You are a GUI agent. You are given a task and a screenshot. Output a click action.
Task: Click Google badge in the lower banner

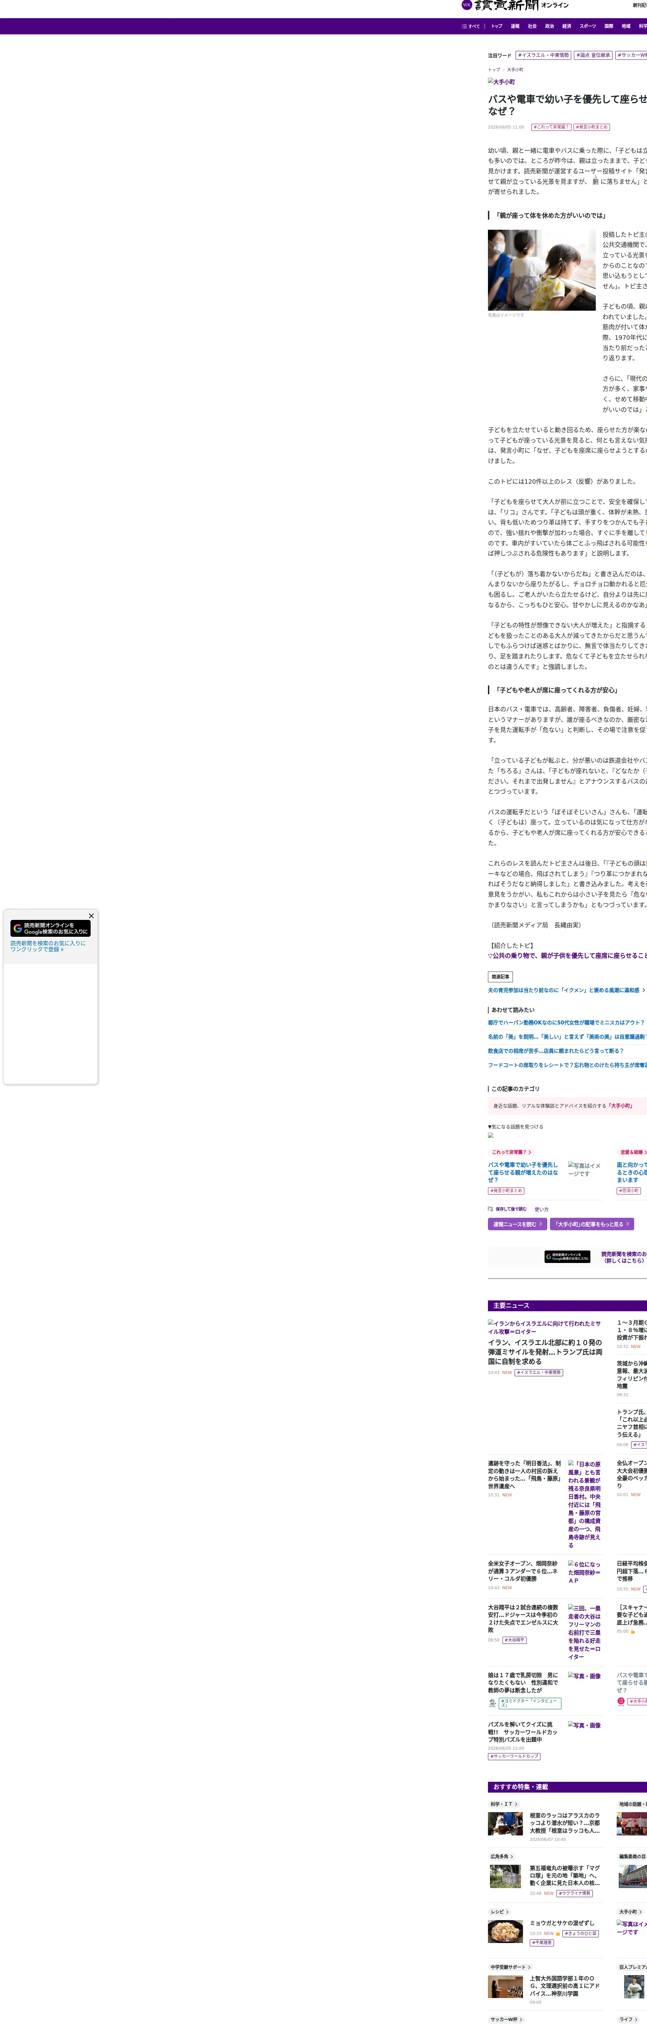pyautogui.click(x=567, y=1257)
